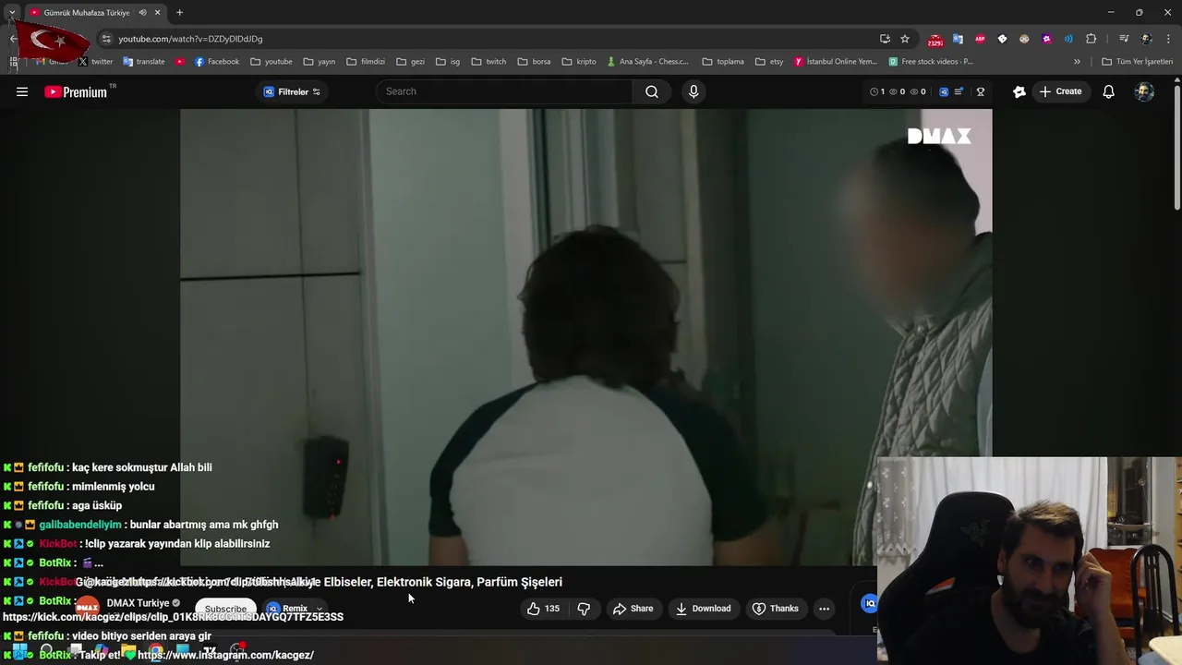Click the blue IQ badge beside actions
Viewport: 1182px width, 665px height.
pyautogui.click(x=869, y=603)
